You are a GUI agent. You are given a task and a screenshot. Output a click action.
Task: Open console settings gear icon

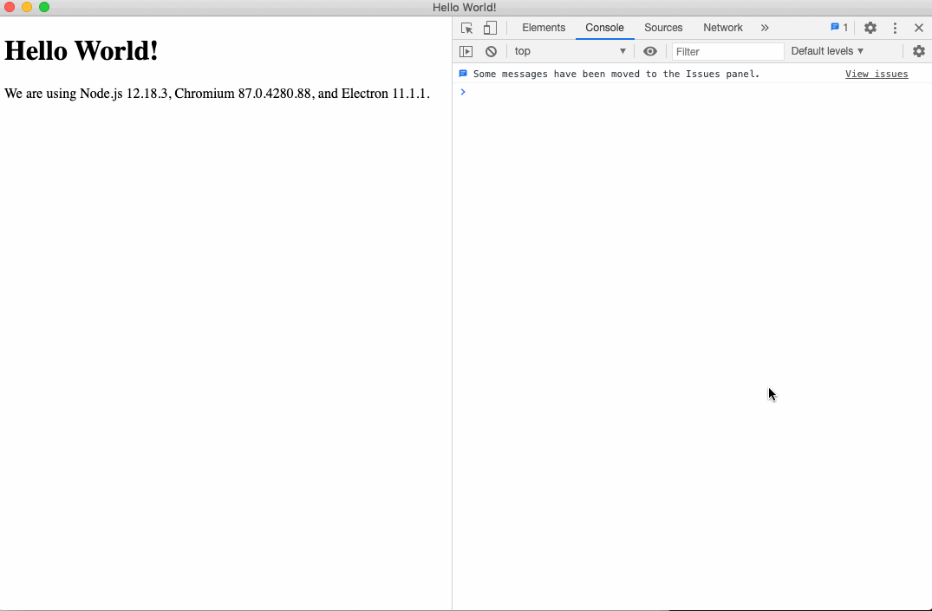click(919, 52)
